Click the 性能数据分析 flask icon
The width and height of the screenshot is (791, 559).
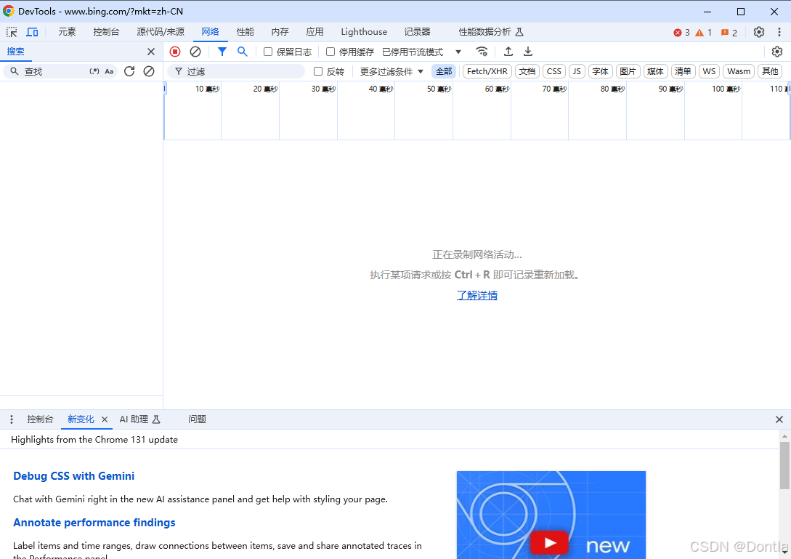click(519, 32)
